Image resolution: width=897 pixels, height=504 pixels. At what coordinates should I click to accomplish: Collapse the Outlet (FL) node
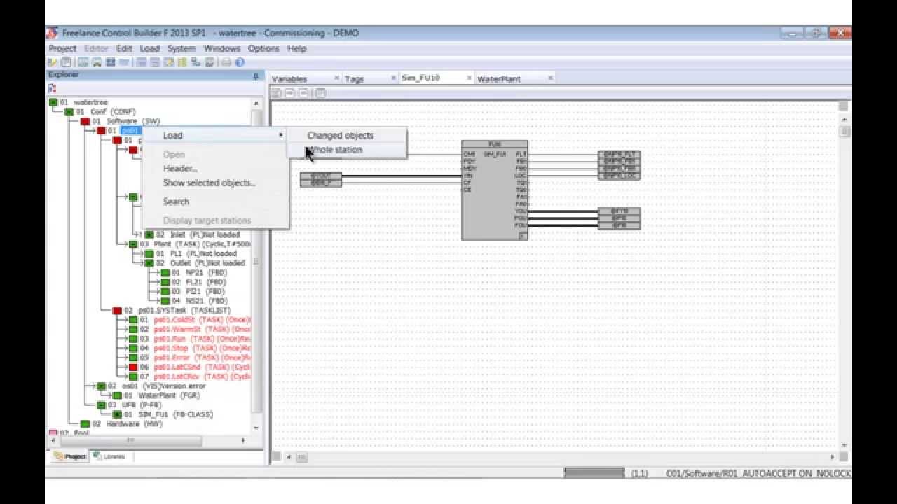(149, 263)
